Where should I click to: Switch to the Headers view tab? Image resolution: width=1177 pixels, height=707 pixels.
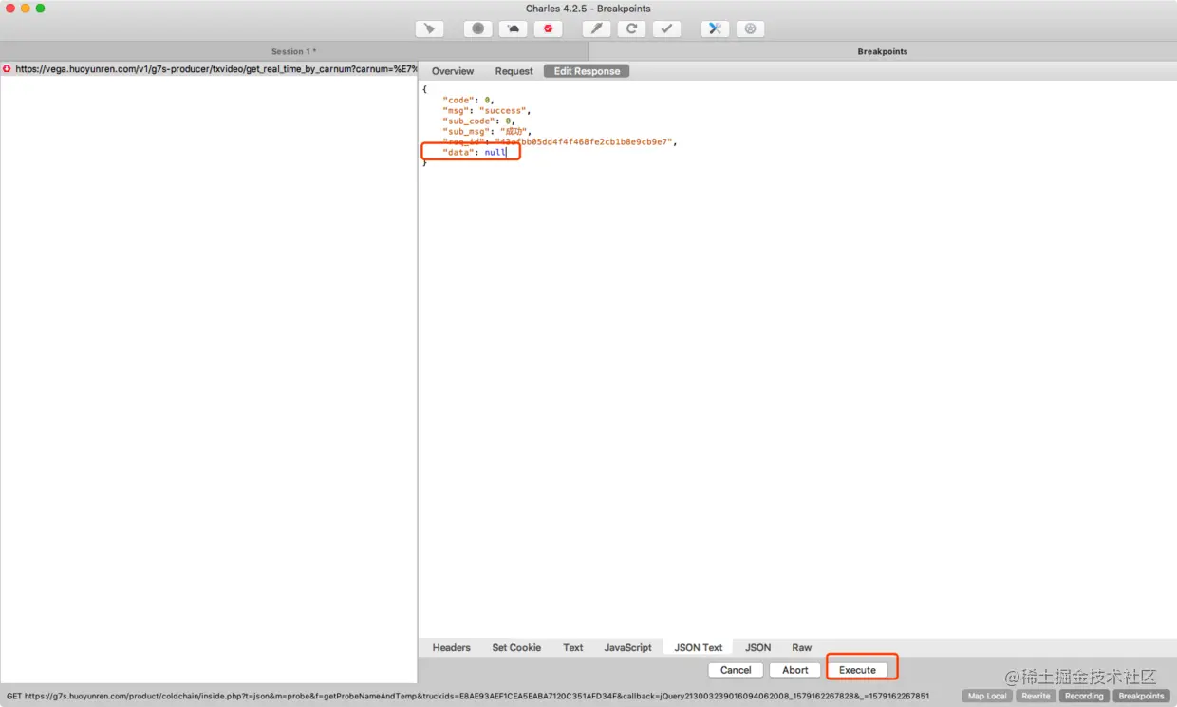451,647
